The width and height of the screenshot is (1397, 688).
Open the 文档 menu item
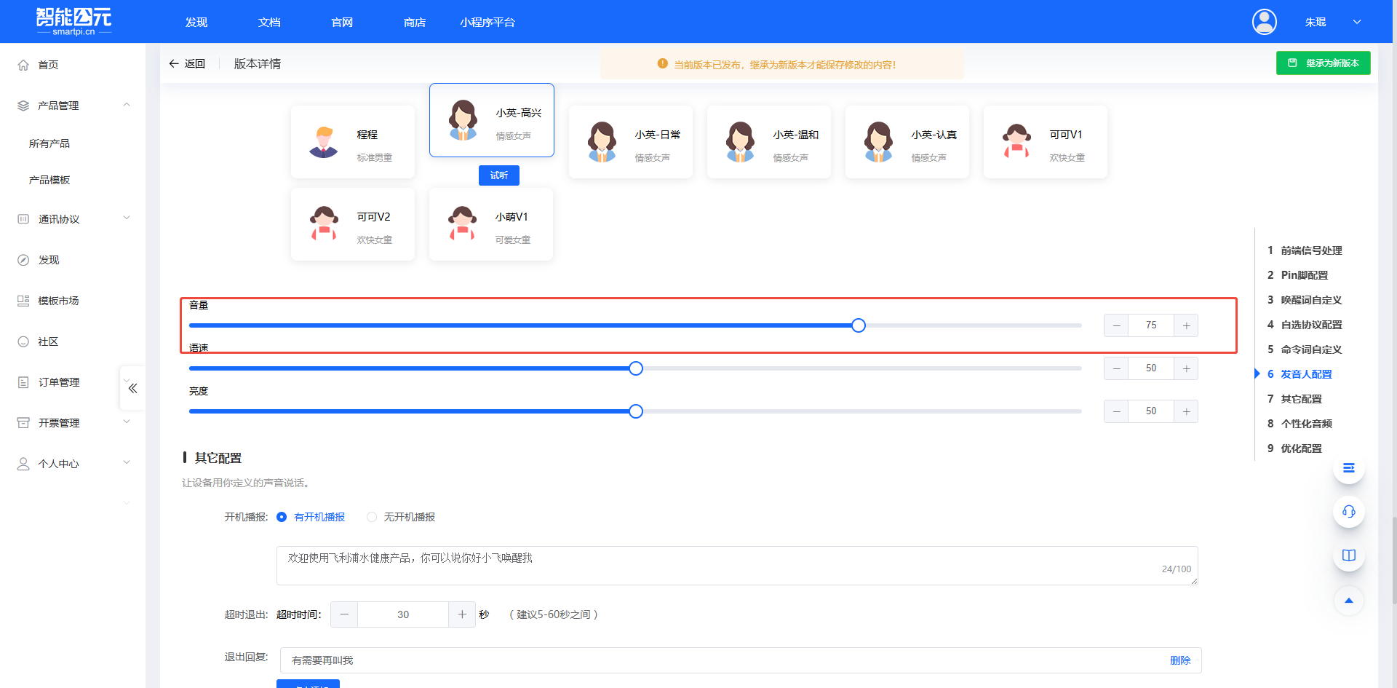(x=268, y=22)
